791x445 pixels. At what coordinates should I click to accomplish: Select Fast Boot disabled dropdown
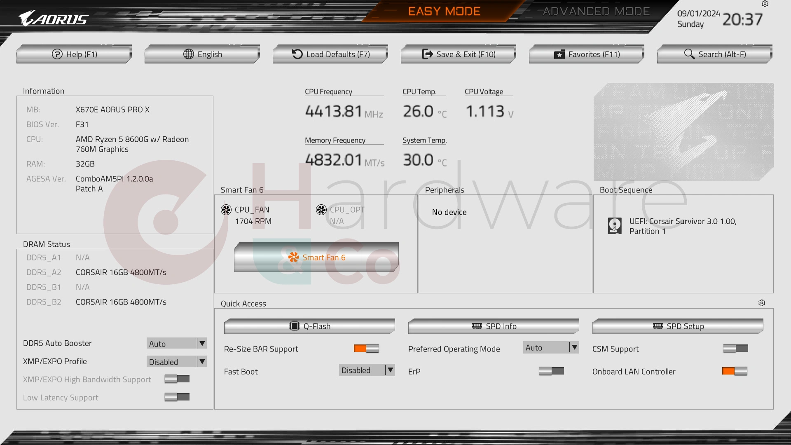coord(367,370)
